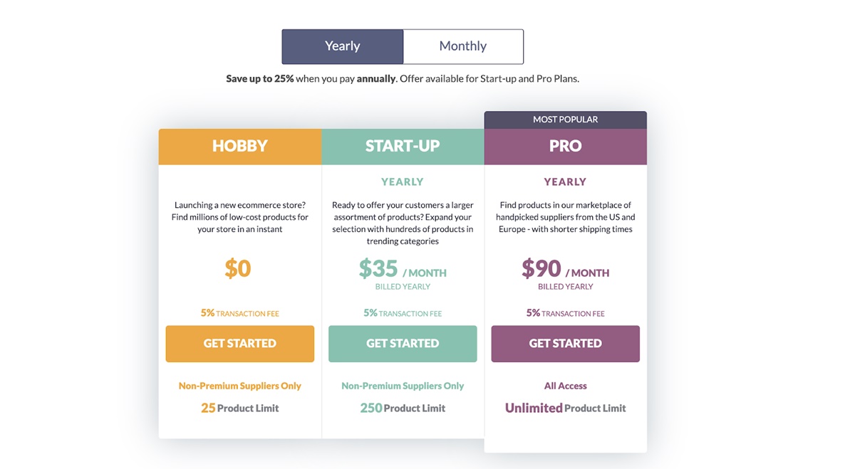This screenshot has width=855, height=469.
Task: Click the 250 Product Limit text
Action: tap(403, 408)
